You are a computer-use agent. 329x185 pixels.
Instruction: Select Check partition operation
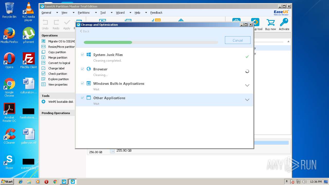(x=58, y=74)
